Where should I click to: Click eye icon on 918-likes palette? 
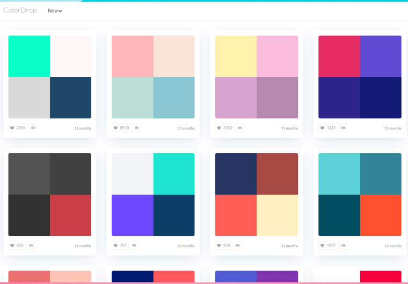point(238,245)
